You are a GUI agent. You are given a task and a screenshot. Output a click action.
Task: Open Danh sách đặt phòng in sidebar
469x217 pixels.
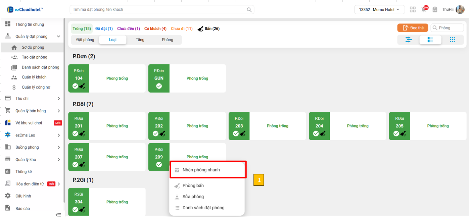40,67
